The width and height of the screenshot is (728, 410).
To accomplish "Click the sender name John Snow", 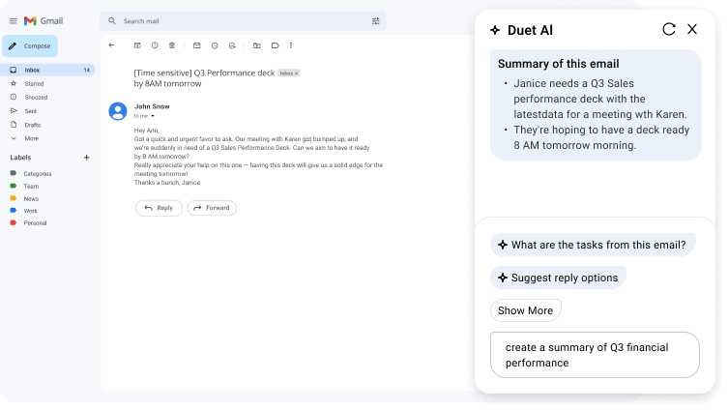I will (152, 106).
